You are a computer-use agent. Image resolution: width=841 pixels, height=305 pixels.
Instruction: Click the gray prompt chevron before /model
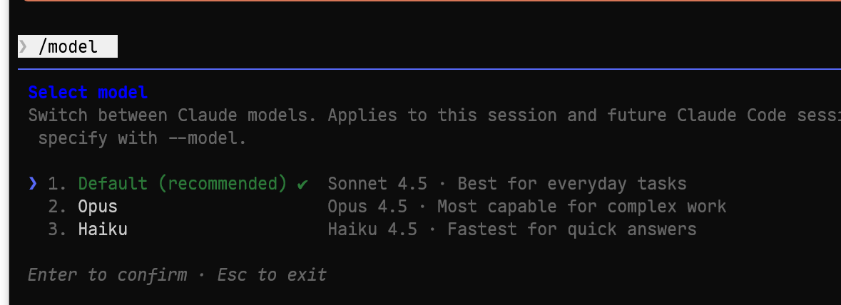coord(23,46)
